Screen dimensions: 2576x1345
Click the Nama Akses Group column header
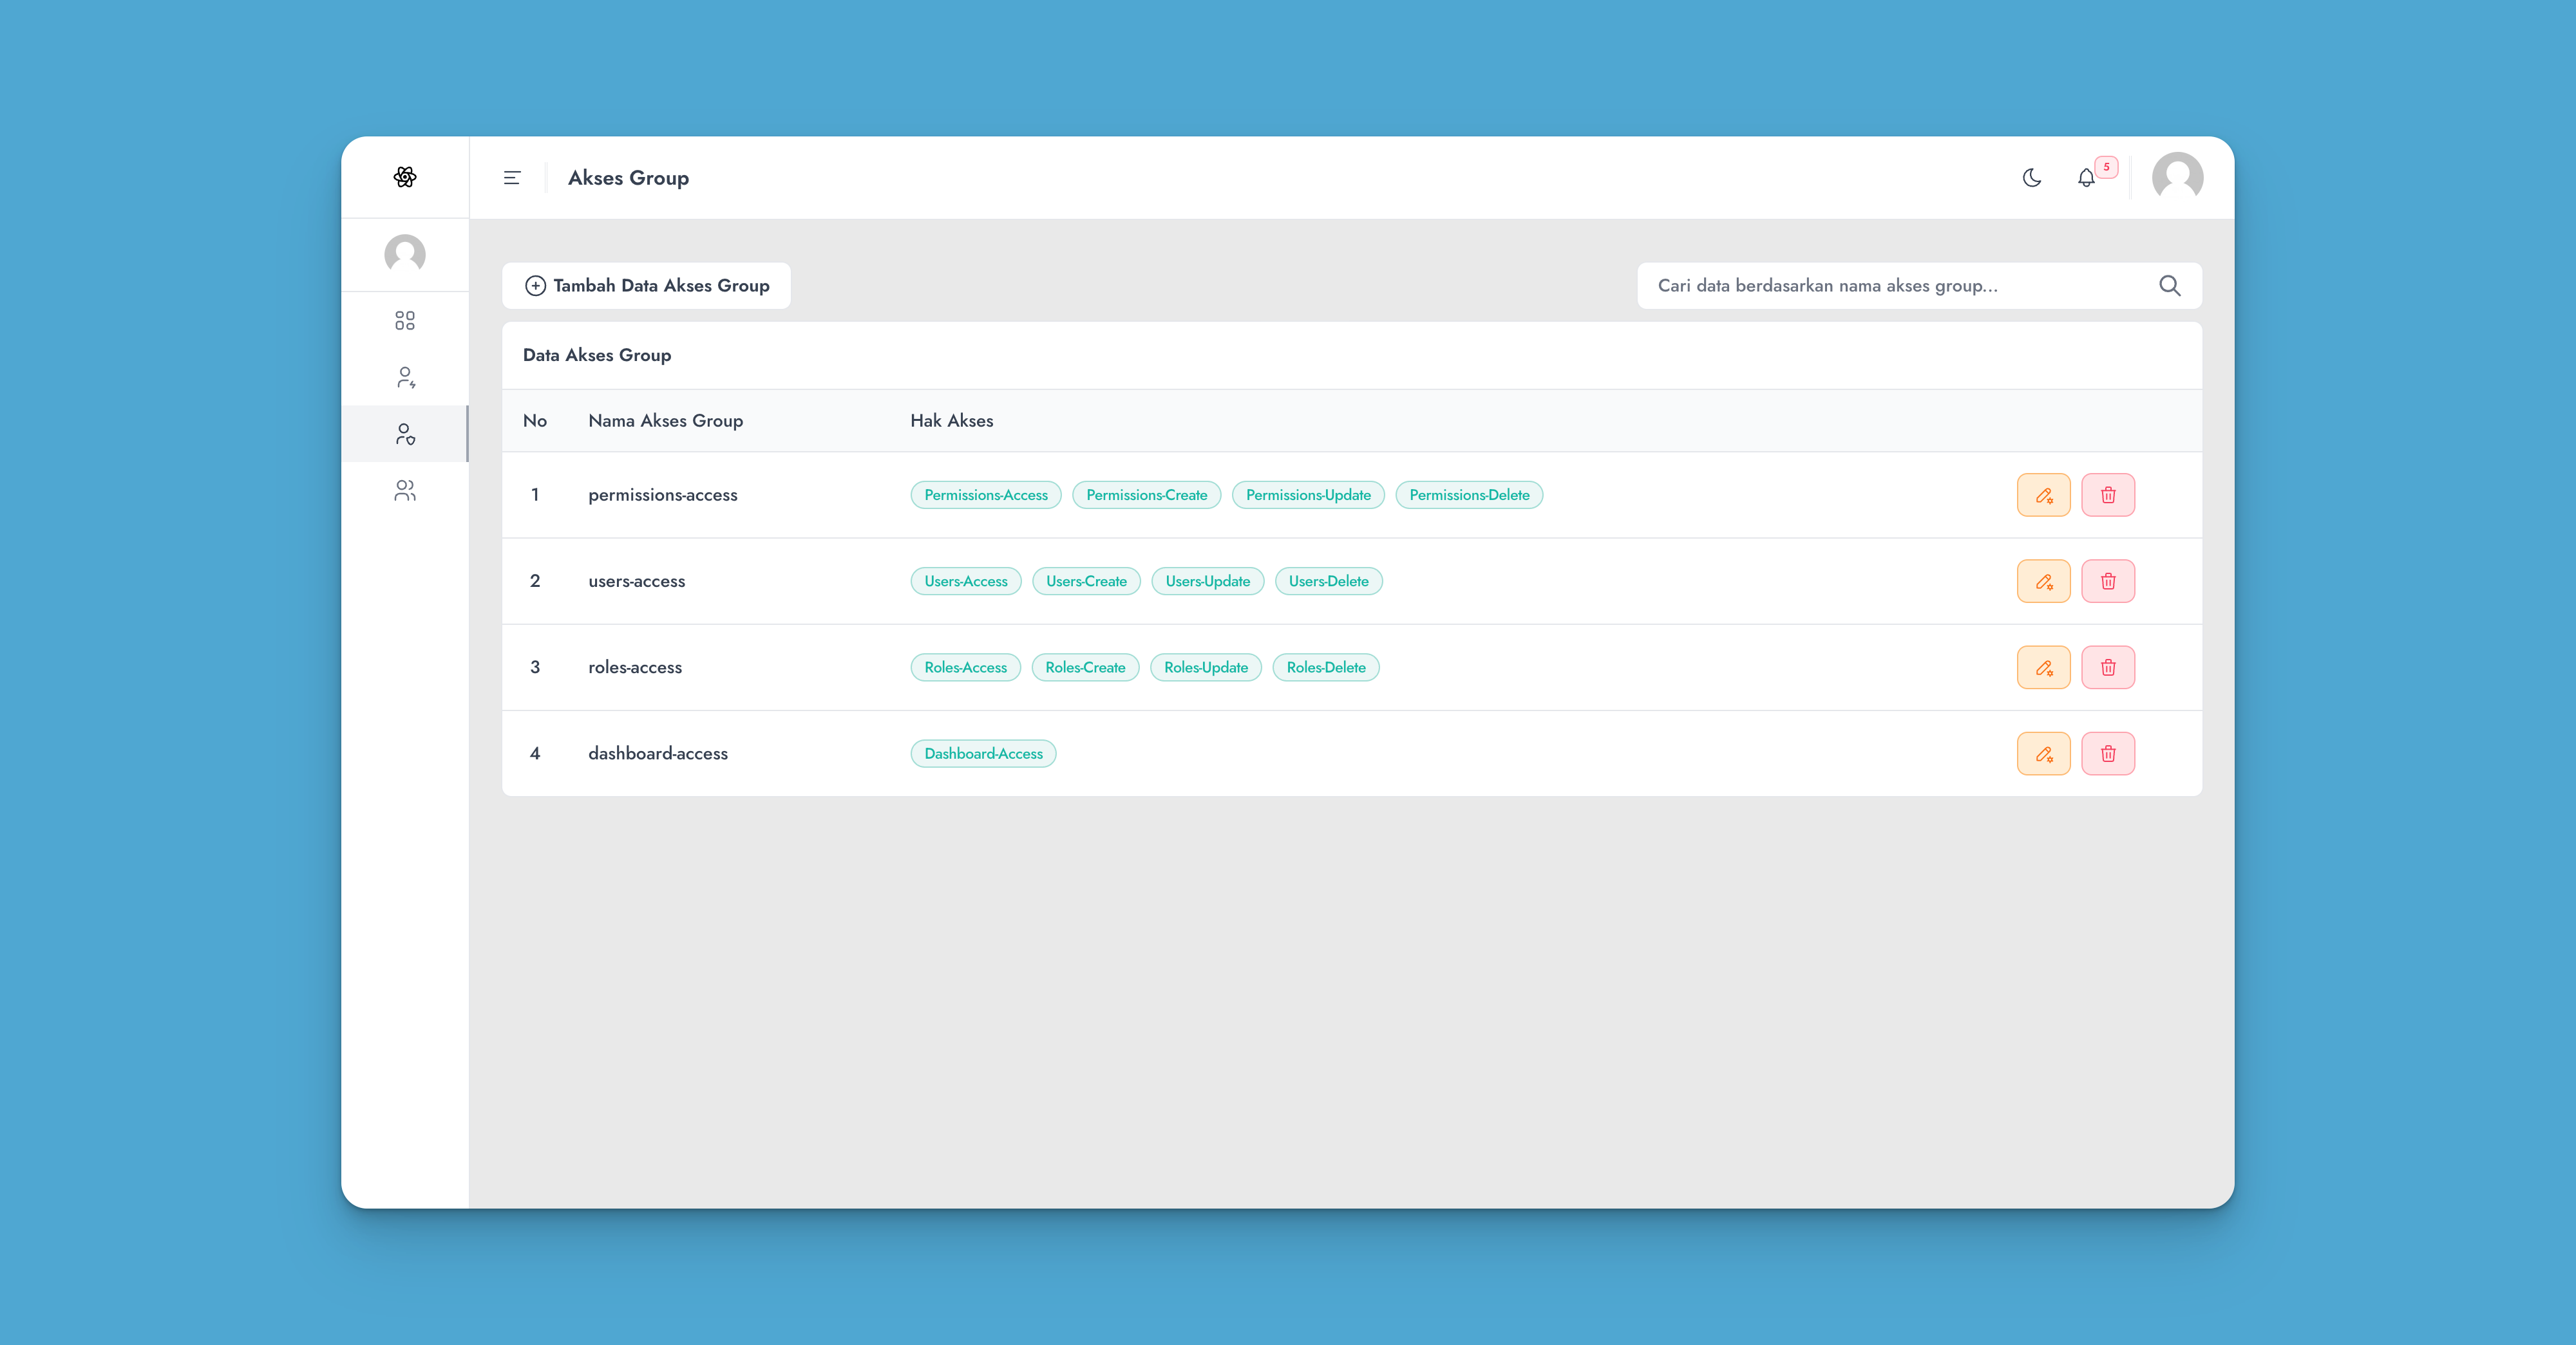[x=665, y=421]
